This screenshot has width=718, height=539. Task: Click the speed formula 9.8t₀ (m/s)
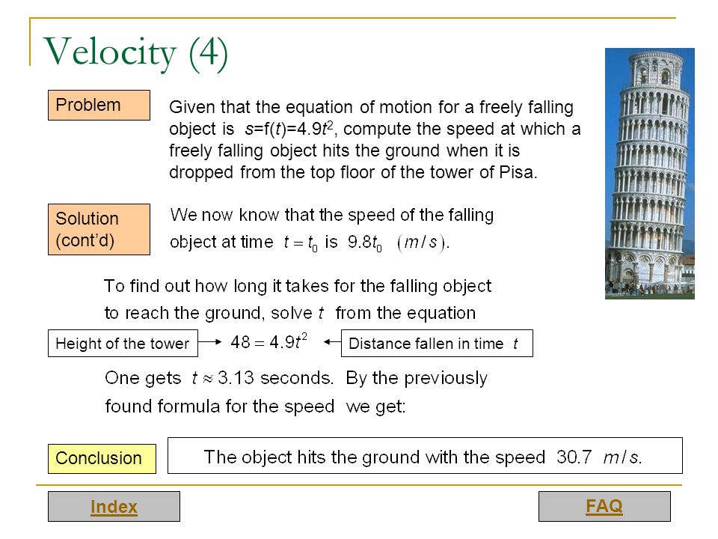coord(399,243)
